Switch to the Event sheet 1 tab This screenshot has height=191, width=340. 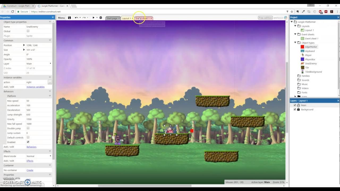(143, 18)
